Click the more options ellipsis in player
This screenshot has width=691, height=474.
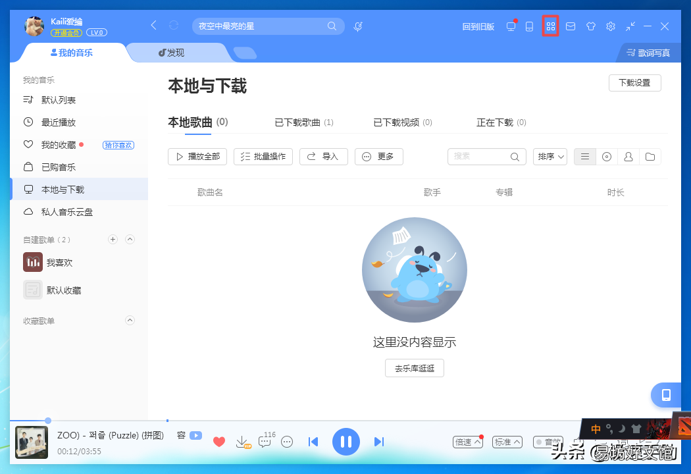pyautogui.click(x=287, y=442)
